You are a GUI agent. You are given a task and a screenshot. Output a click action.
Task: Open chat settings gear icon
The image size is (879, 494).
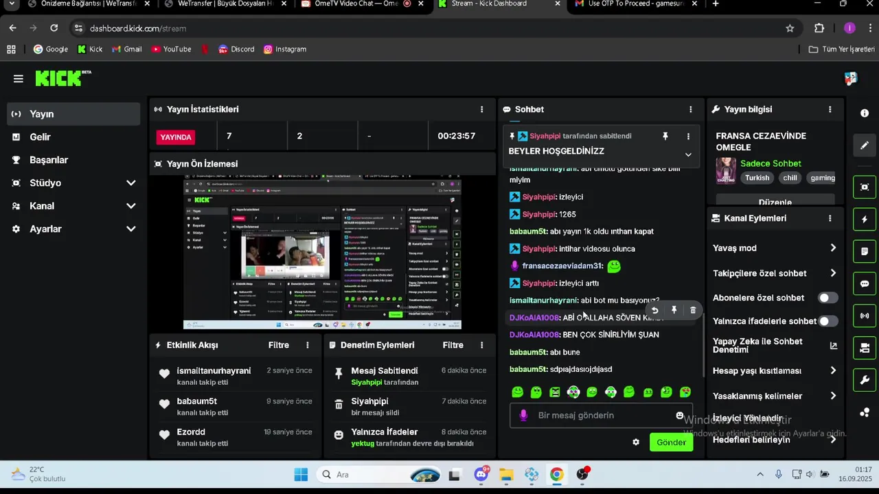(636, 443)
